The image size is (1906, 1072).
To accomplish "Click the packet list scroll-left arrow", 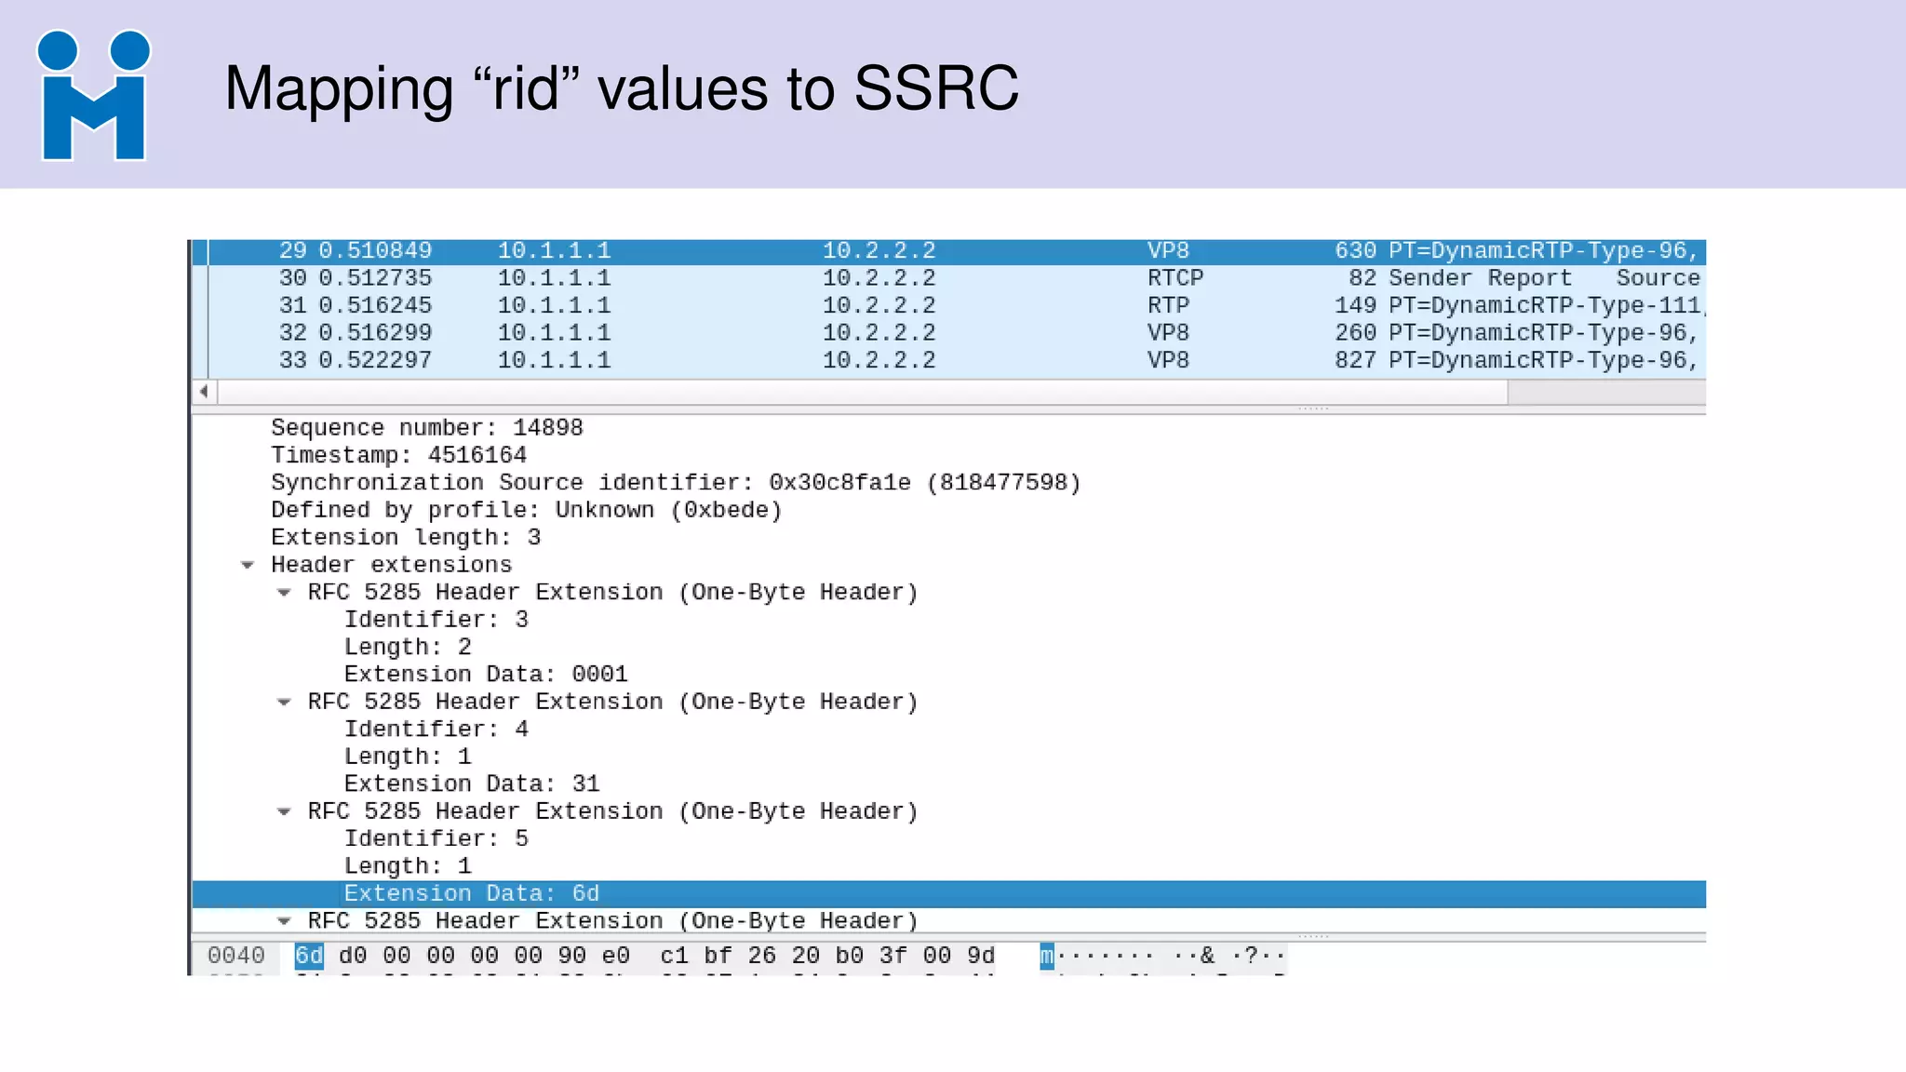I will click(x=204, y=392).
